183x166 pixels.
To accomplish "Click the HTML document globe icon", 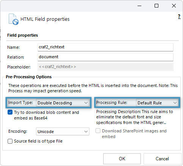I will coord(14,19).
